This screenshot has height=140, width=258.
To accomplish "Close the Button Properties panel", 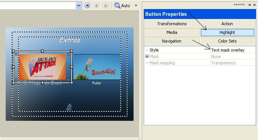I will point(254,5).
